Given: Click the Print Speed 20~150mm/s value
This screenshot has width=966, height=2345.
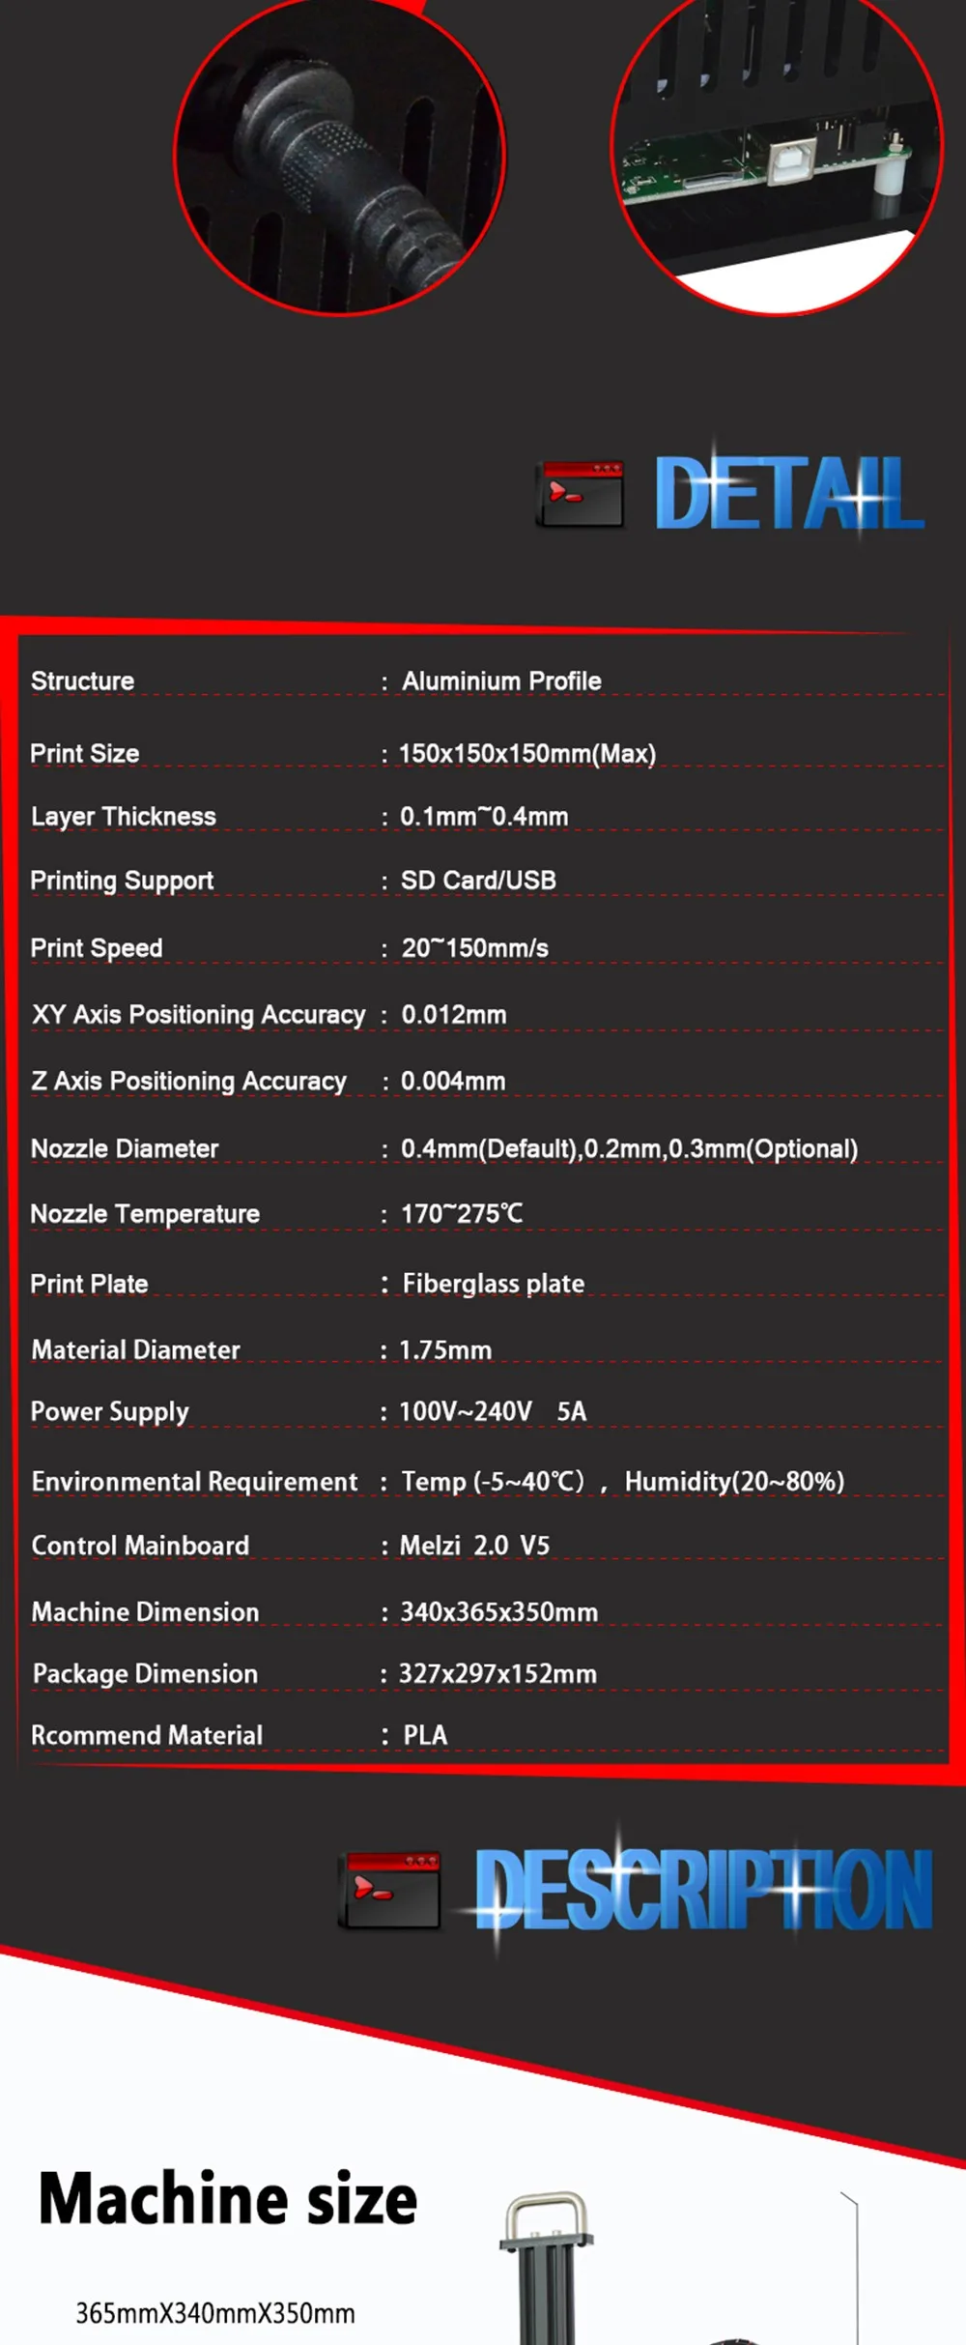Looking at the screenshot, I should click(x=474, y=948).
